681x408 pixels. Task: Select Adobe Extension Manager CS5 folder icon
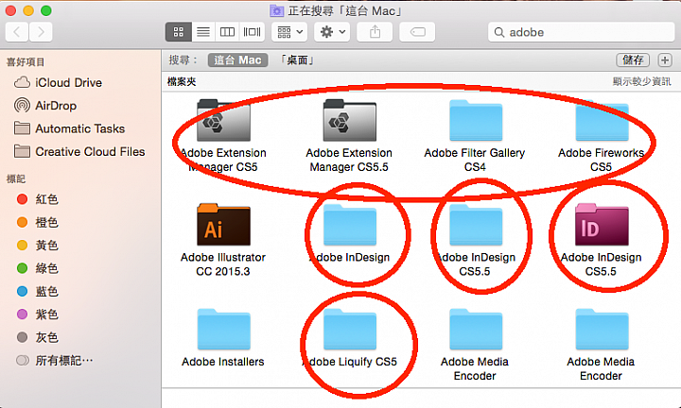tap(223, 121)
